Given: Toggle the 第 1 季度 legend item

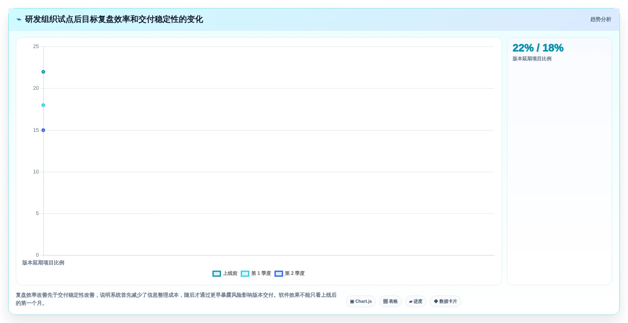Looking at the screenshot, I should (256, 274).
